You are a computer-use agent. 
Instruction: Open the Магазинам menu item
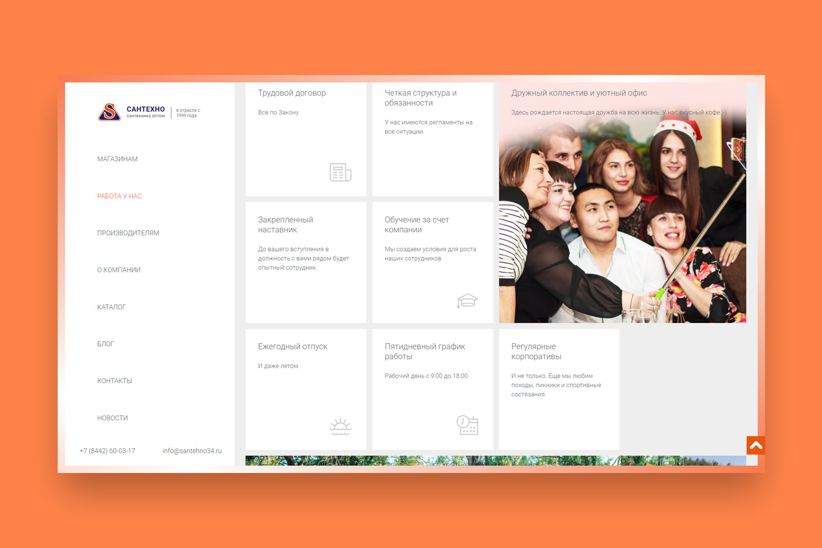117,159
